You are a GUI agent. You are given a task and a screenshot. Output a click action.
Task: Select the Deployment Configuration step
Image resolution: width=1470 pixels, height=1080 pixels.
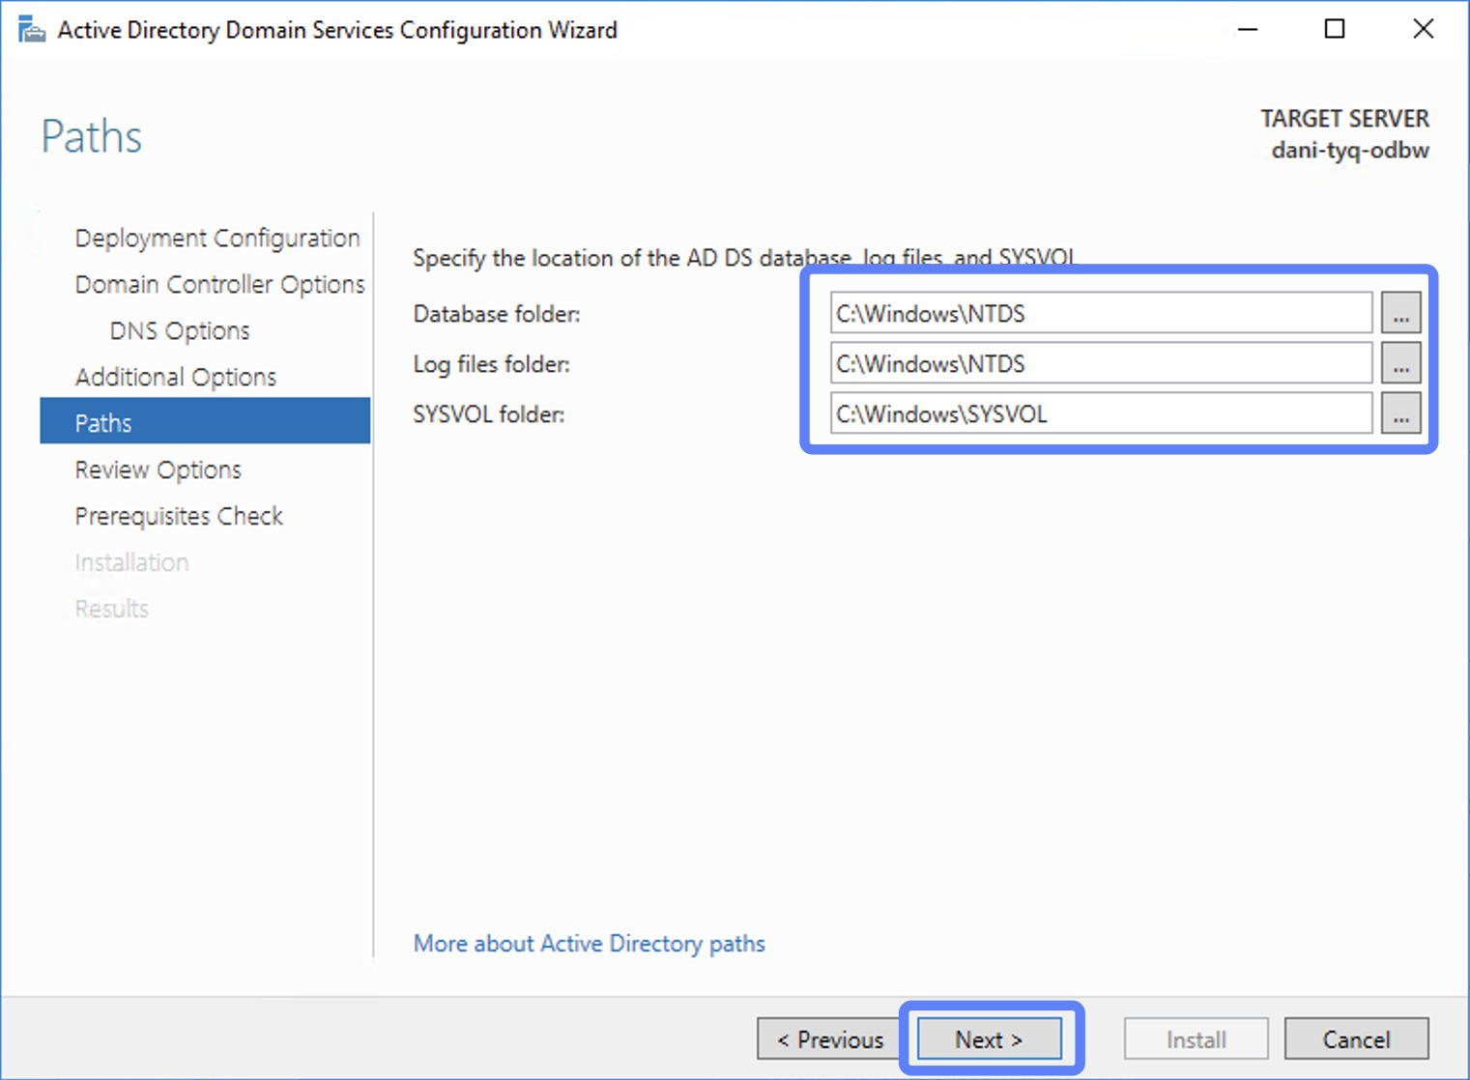216,238
